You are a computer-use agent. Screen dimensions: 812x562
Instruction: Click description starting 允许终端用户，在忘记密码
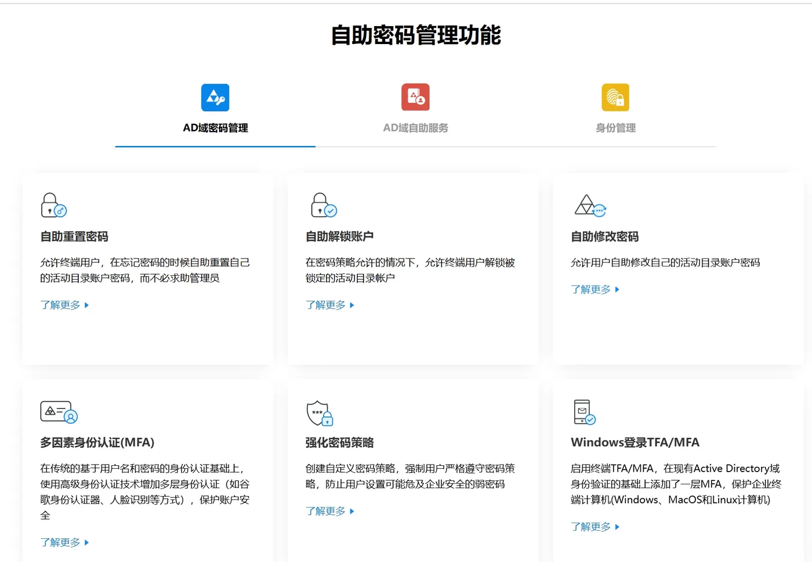[145, 271]
